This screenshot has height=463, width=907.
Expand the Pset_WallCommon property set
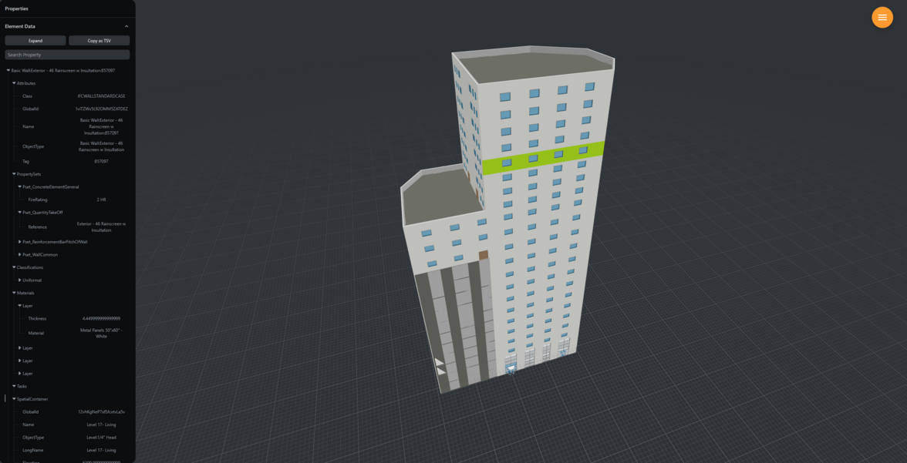20,255
